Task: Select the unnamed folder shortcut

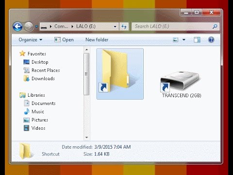Action: [x=120, y=74]
